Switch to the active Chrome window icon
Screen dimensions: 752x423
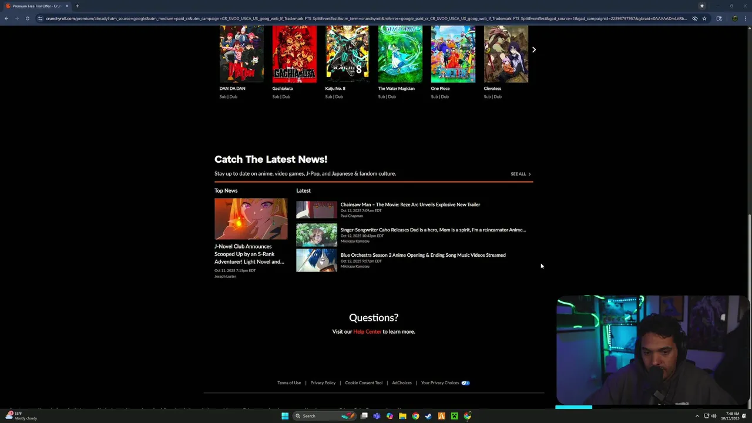[x=467, y=416]
